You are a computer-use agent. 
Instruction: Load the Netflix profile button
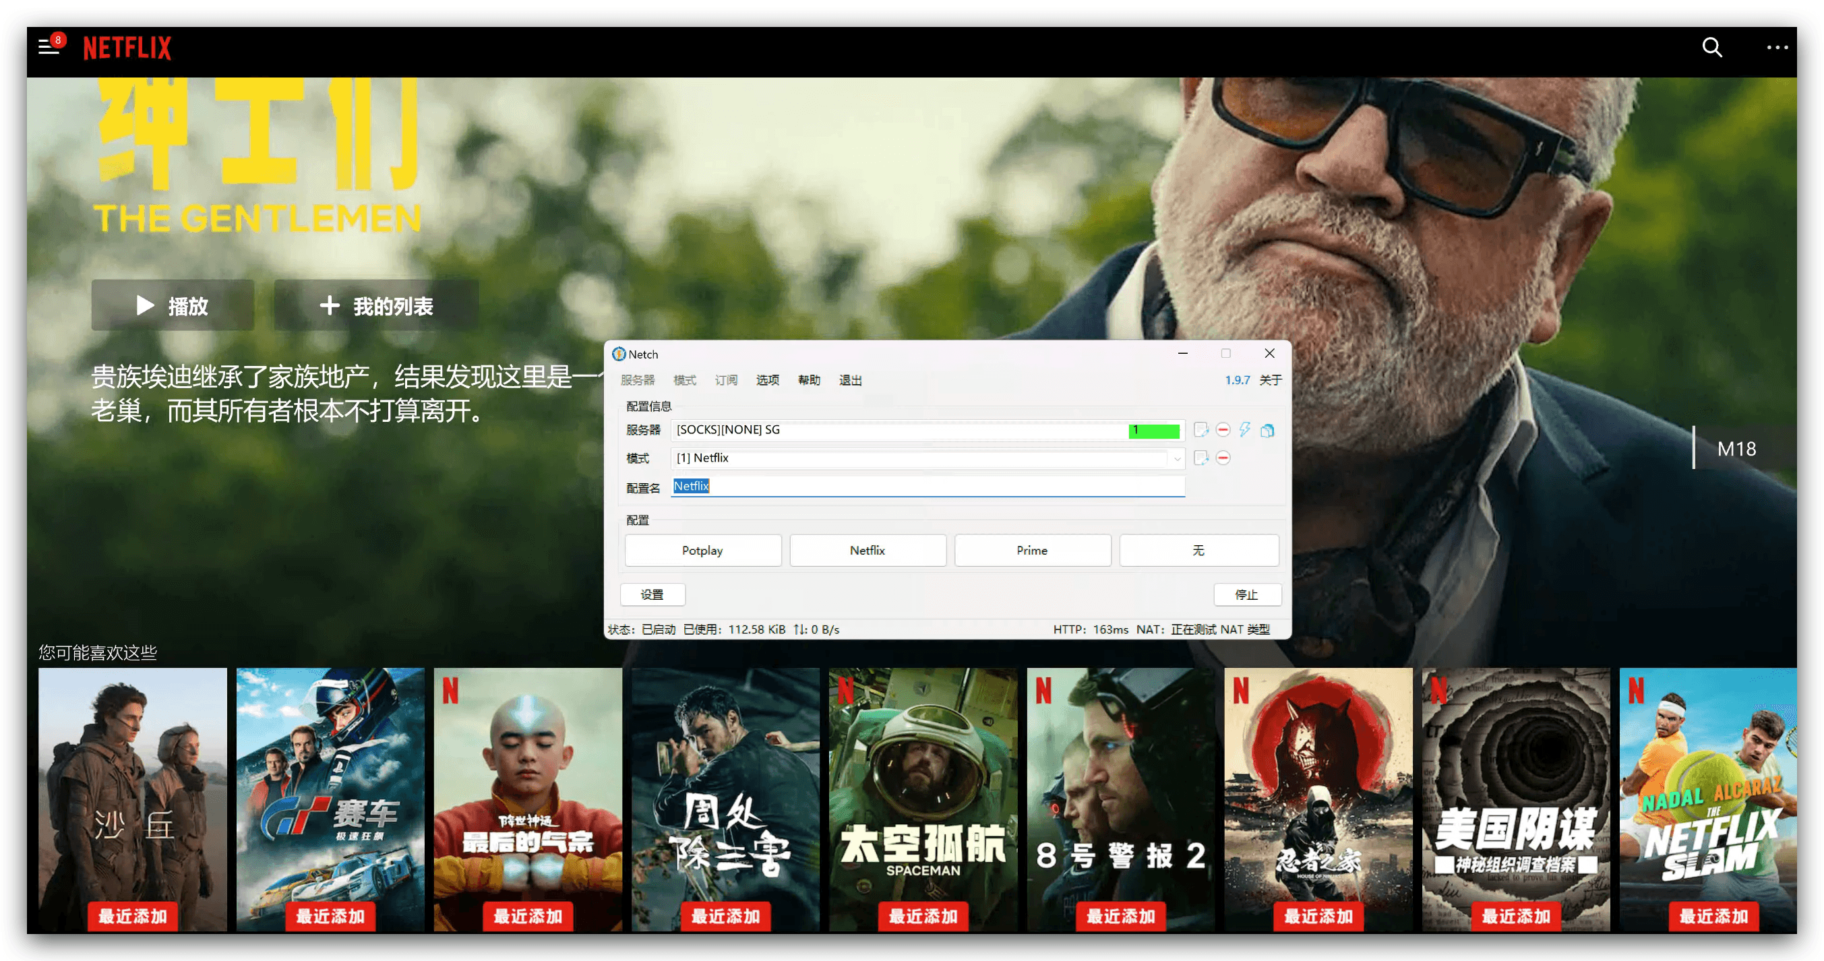(x=868, y=551)
